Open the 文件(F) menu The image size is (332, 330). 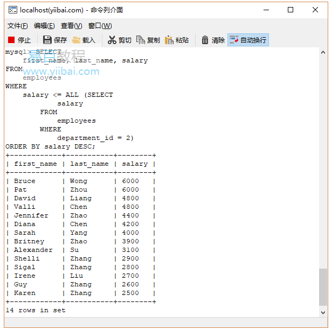(17, 26)
